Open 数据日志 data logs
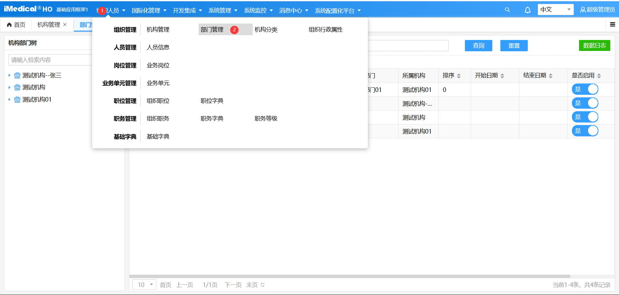The image size is (619, 295). (594, 45)
